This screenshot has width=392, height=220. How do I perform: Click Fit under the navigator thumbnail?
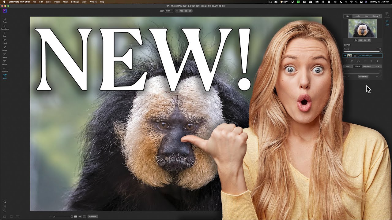pyautogui.click(x=356, y=40)
